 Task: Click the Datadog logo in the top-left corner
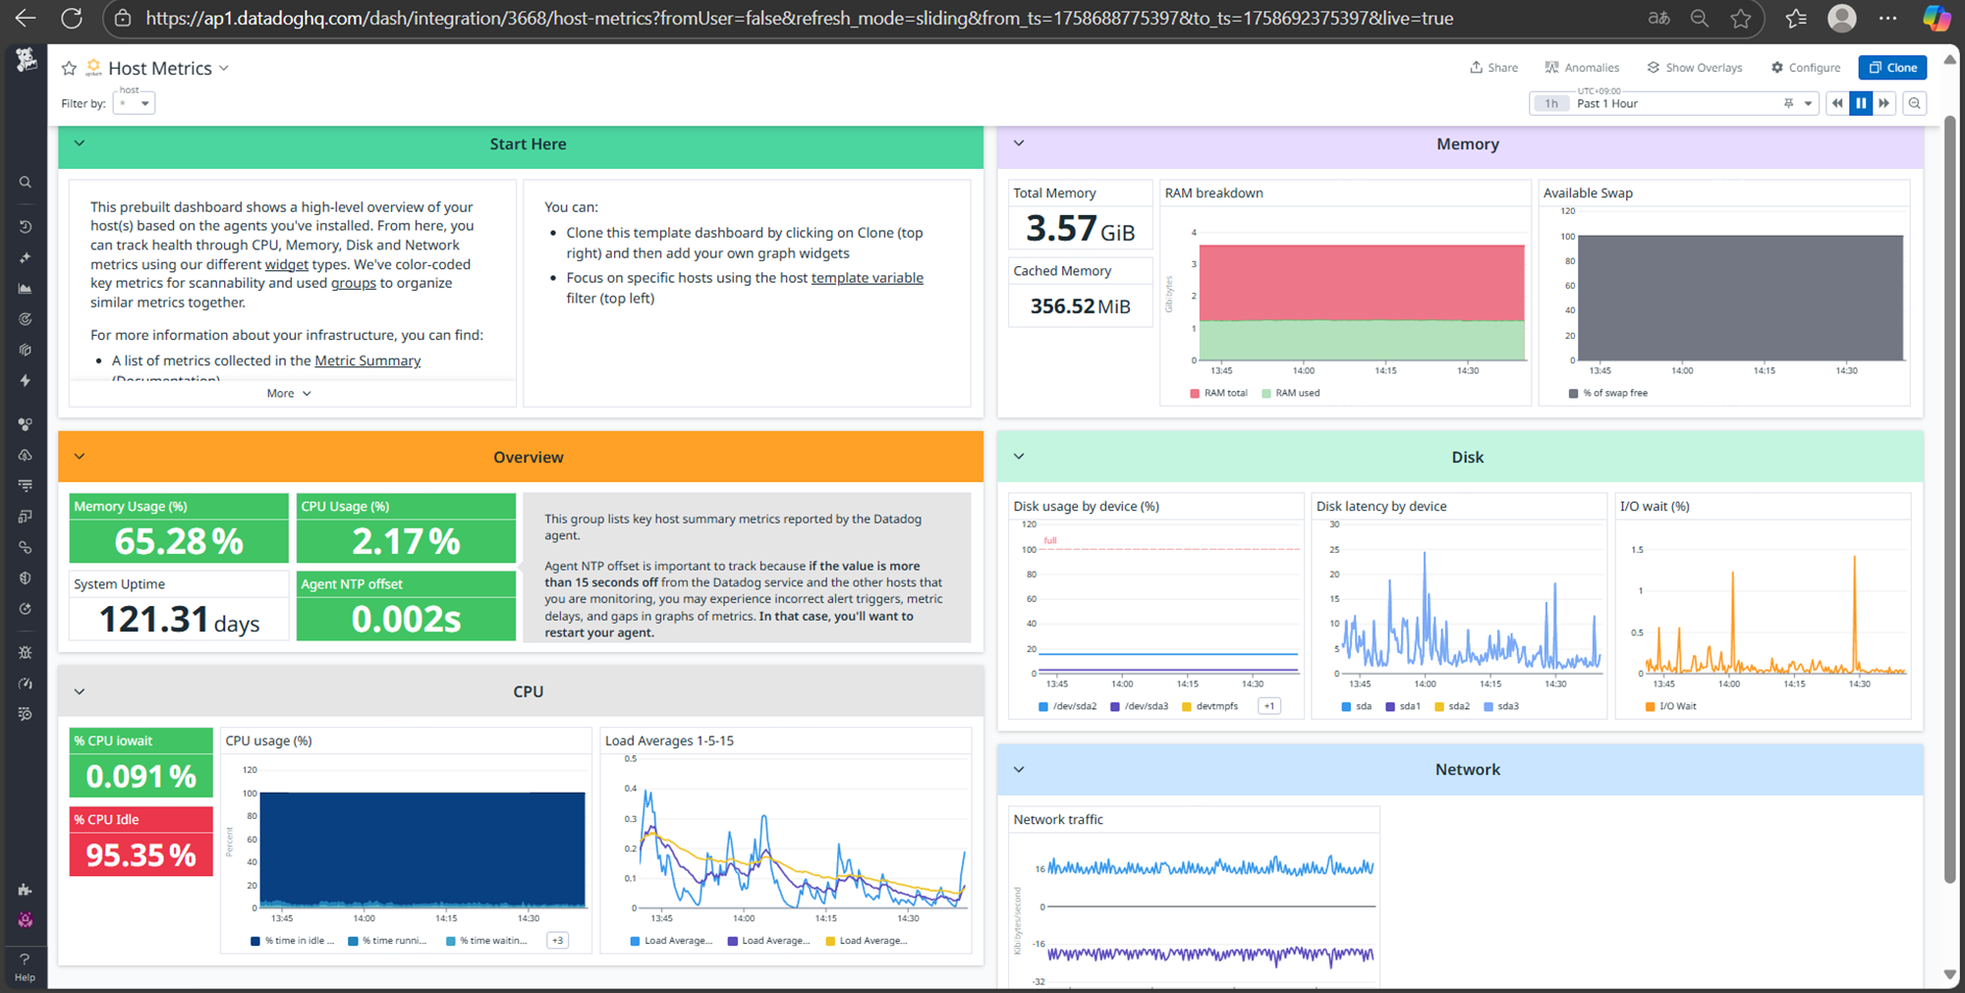click(x=26, y=59)
